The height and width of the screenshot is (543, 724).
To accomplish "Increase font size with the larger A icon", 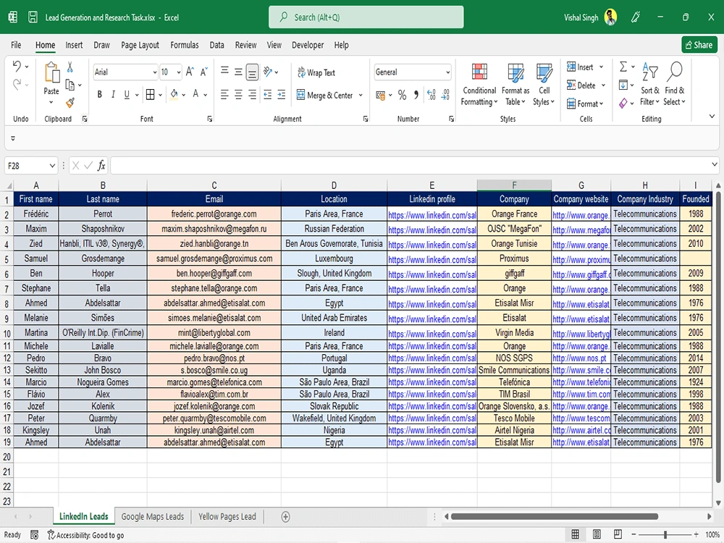I will (190, 72).
